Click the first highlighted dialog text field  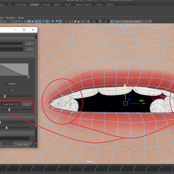12,43
